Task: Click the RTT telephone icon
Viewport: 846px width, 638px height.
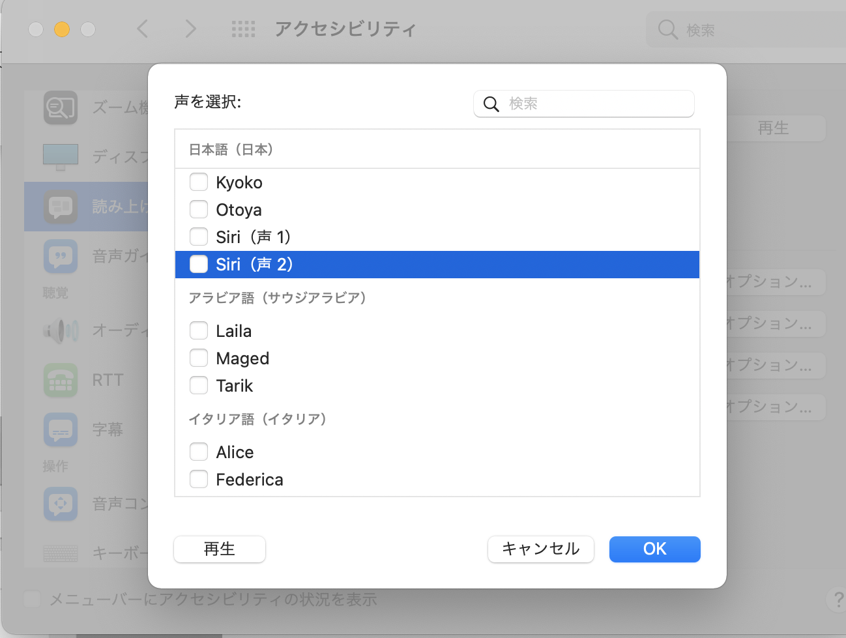Action: point(61,380)
